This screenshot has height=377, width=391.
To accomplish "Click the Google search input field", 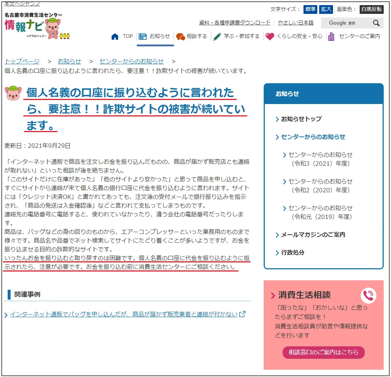I will click(345, 23).
